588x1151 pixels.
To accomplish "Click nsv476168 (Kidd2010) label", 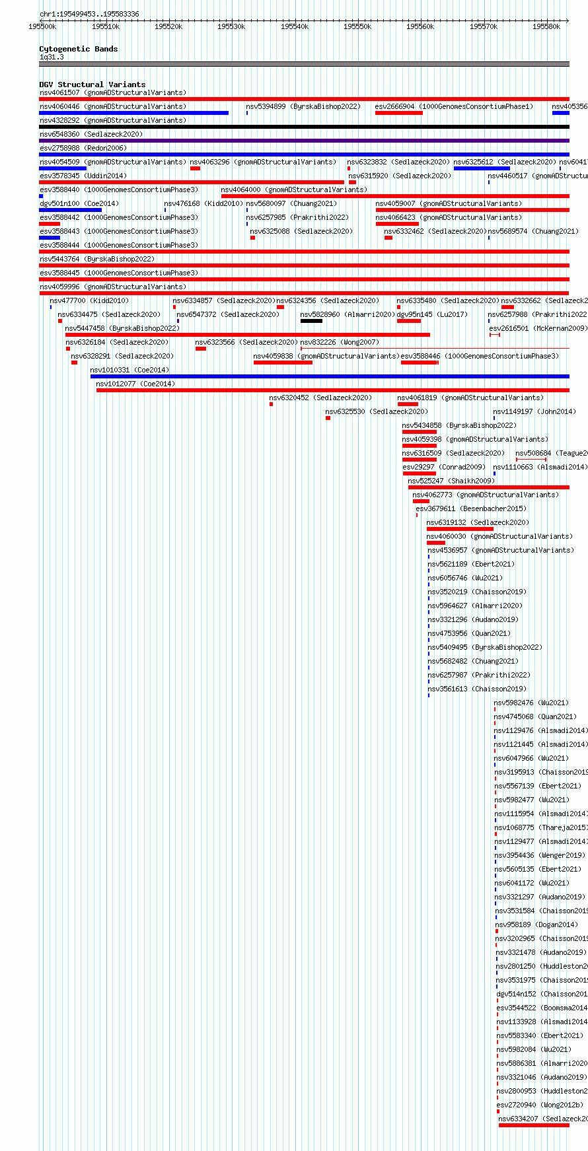I will 204,203.
